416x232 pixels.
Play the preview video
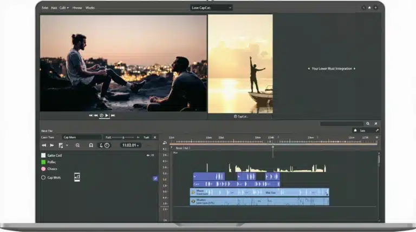click(x=107, y=116)
